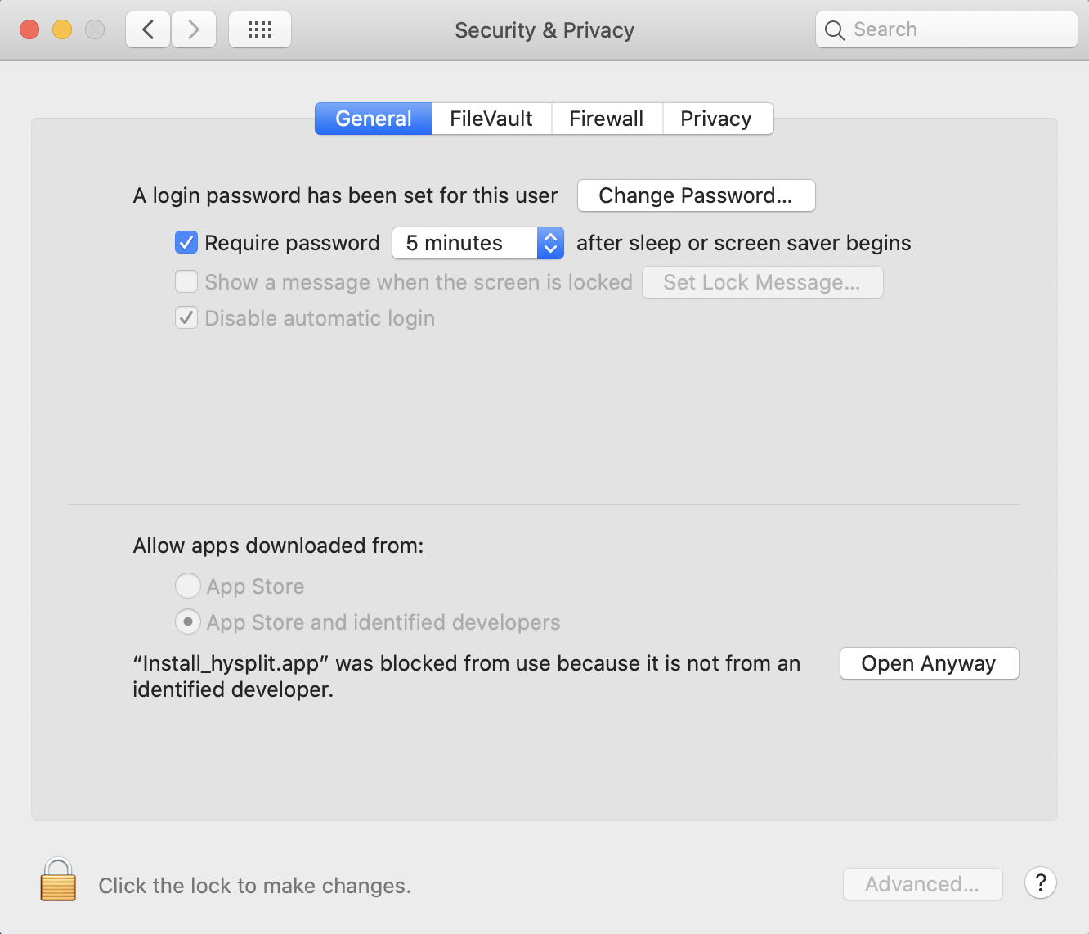
Task: Select the App Store radio option
Action: tap(188, 586)
